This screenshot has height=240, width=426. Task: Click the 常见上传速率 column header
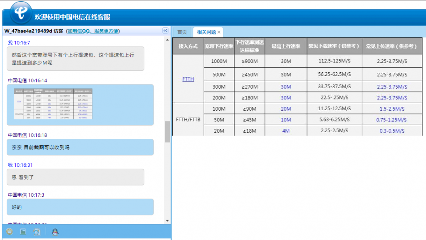click(x=392, y=46)
